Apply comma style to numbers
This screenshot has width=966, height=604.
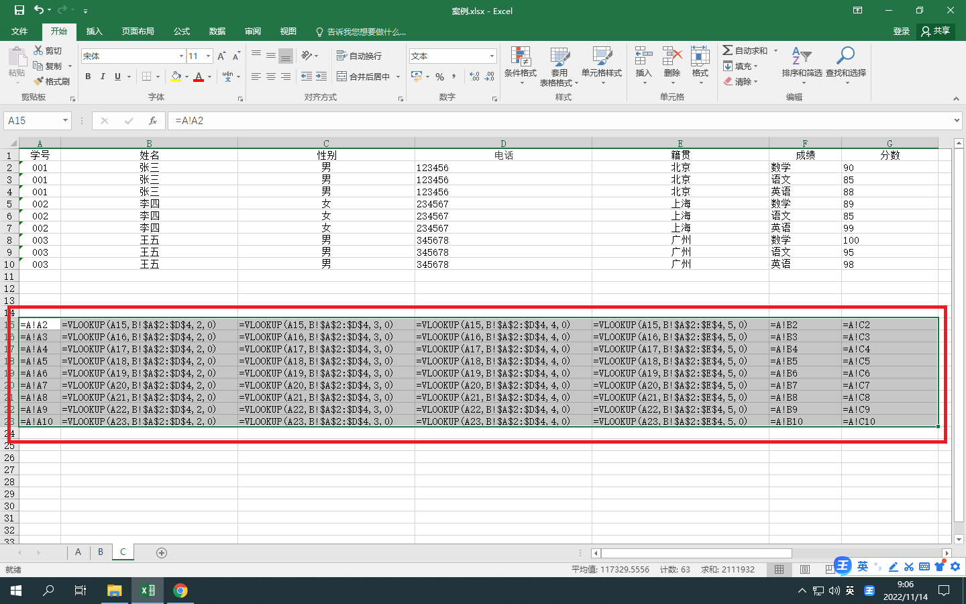454,77
